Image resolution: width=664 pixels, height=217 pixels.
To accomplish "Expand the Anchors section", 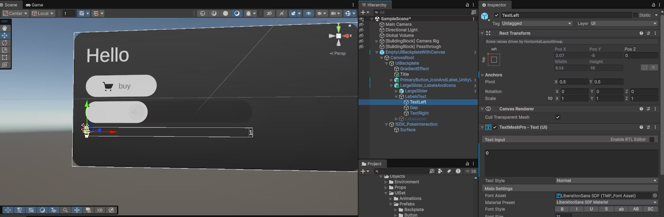I will click(483, 75).
